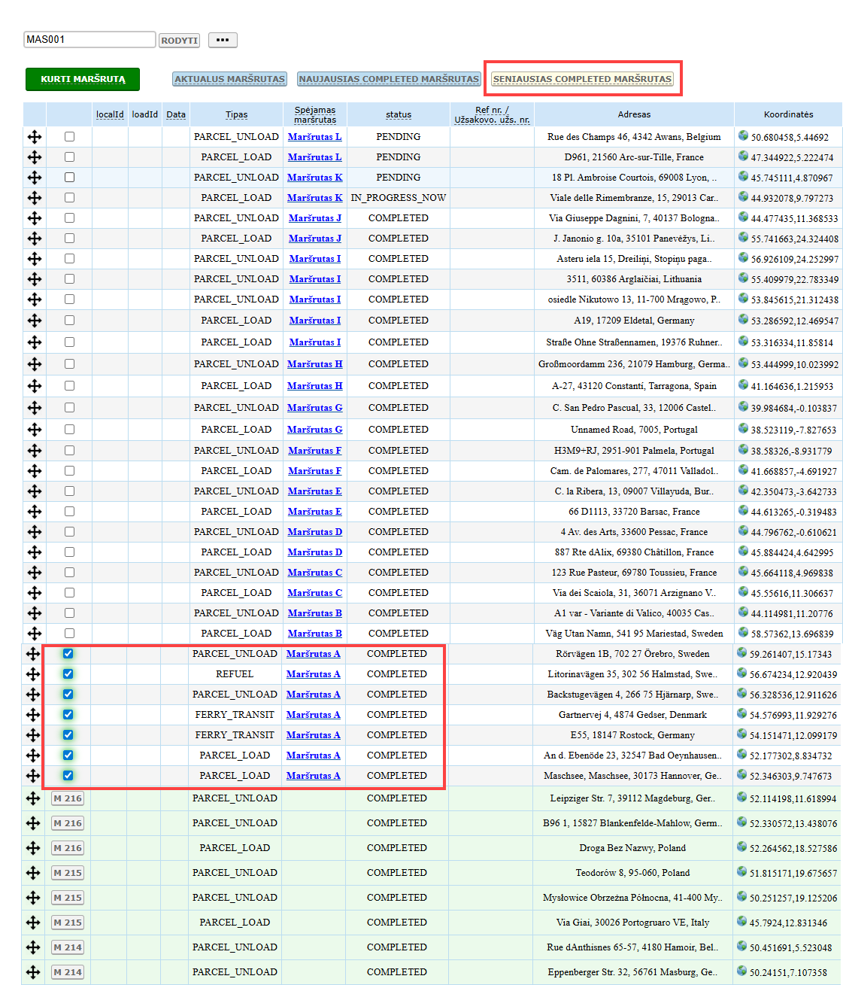Tick checkbox for Mariestad Sweden row
Viewport: 843px width, 985px height.
coord(69,634)
